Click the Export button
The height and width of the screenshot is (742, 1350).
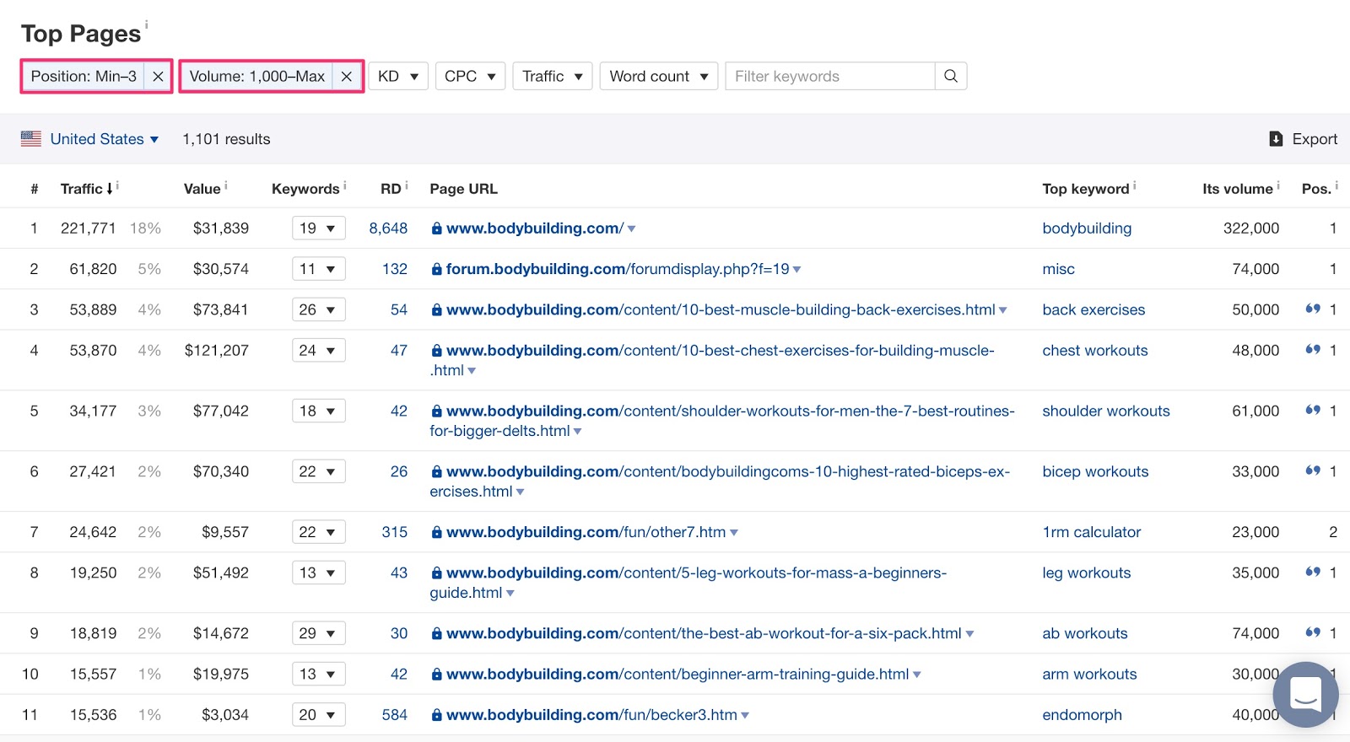click(x=1304, y=139)
